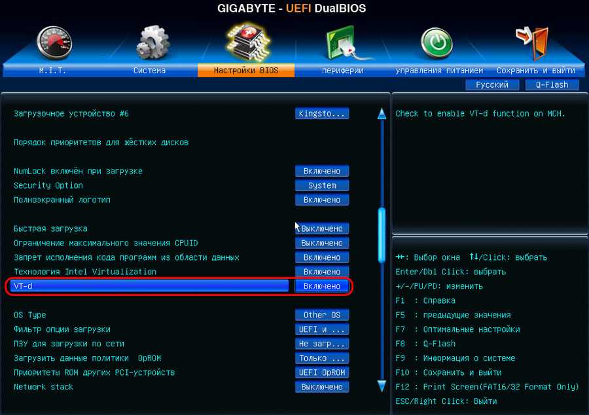Click scrollbar up arrow in settings list
Viewport: 589px width, 415px height.
coord(382,114)
